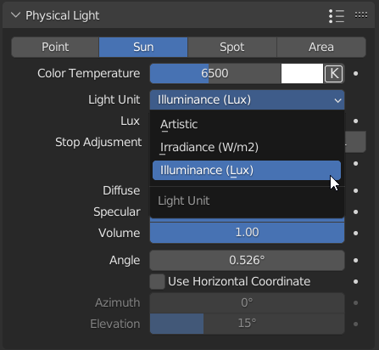Toggle the K Kelvin button
This screenshot has width=379, height=350.
point(334,73)
